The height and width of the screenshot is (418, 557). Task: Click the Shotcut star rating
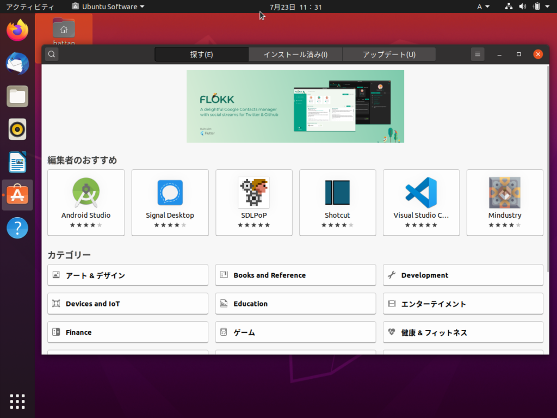click(x=337, y=225)
